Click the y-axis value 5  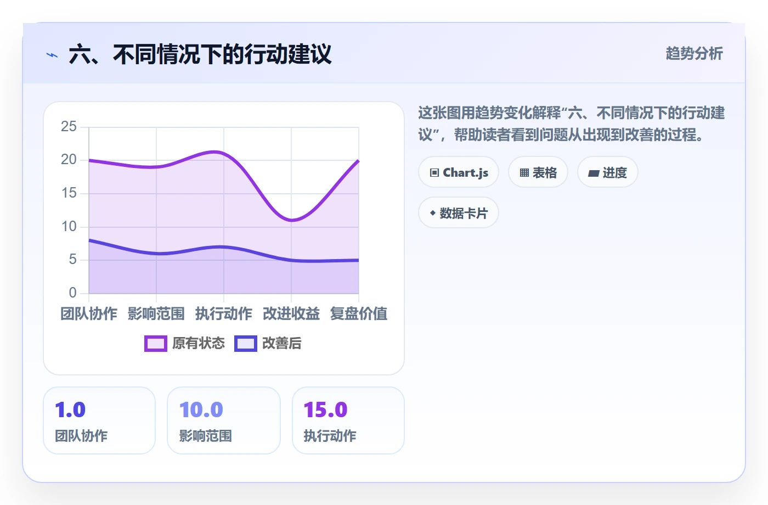tap(73, 259)
